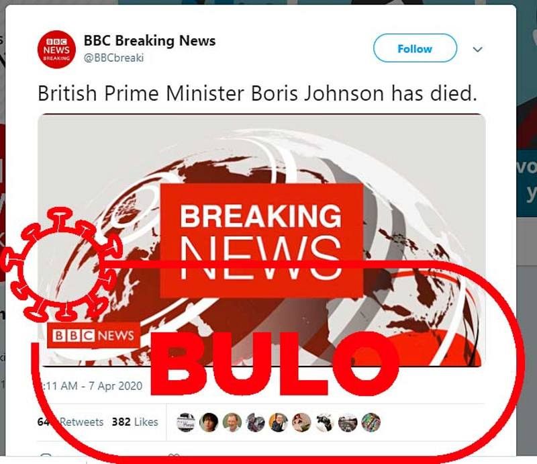
Task: Expand the tweet options chevron
Action: coord(477,49)
